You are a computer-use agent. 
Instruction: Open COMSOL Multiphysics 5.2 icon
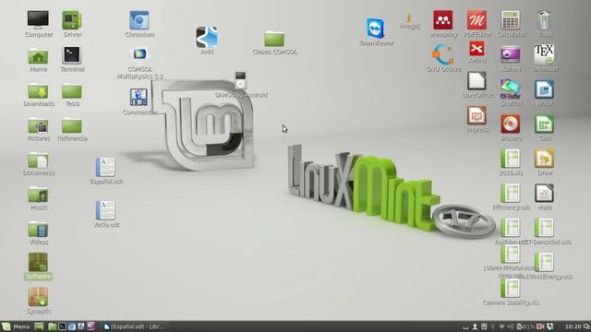139,54
